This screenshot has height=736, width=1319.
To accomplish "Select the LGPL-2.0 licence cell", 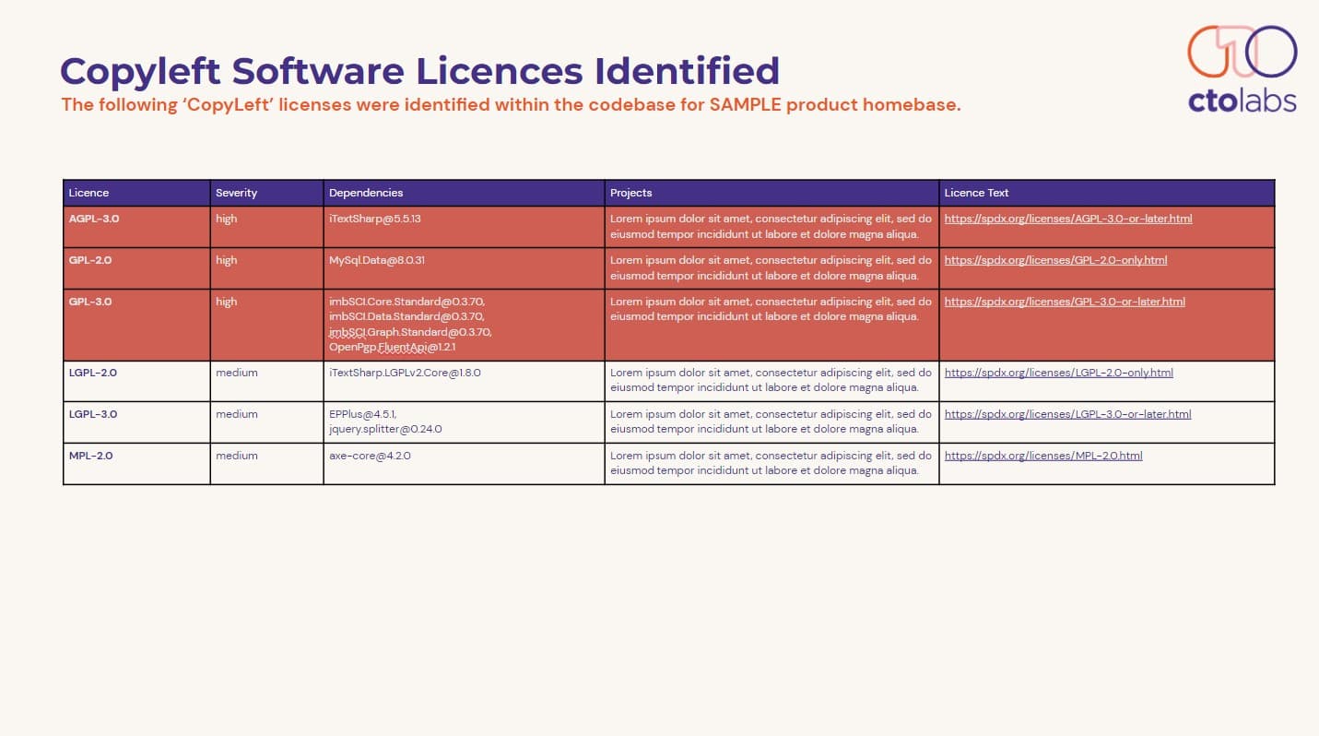I will click(x=136, y=381).
